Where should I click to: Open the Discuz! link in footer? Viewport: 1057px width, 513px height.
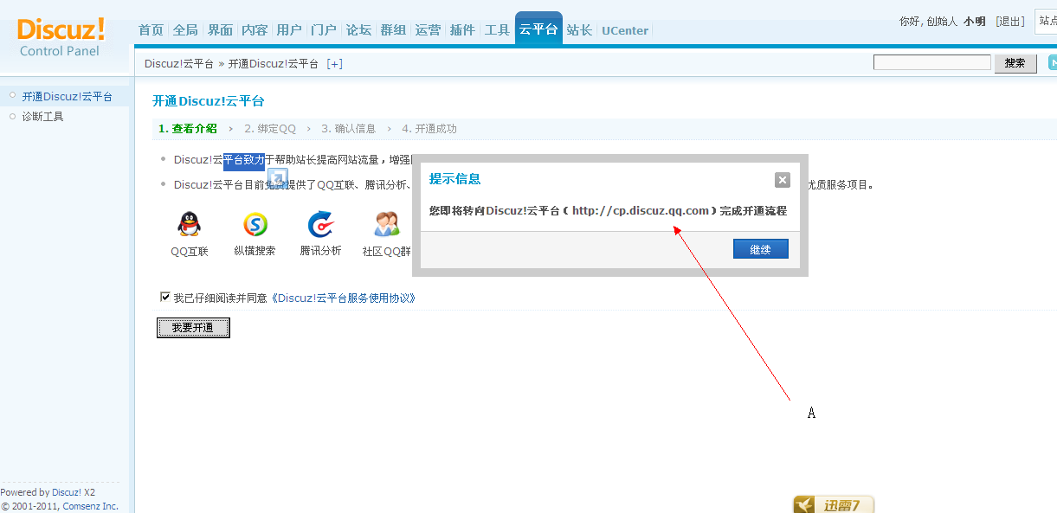click(x=67, y=492)
